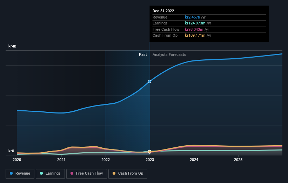Click the kr98.043m free cash flow value
This screenshot has height=183, width=288.
pos(194,29)
